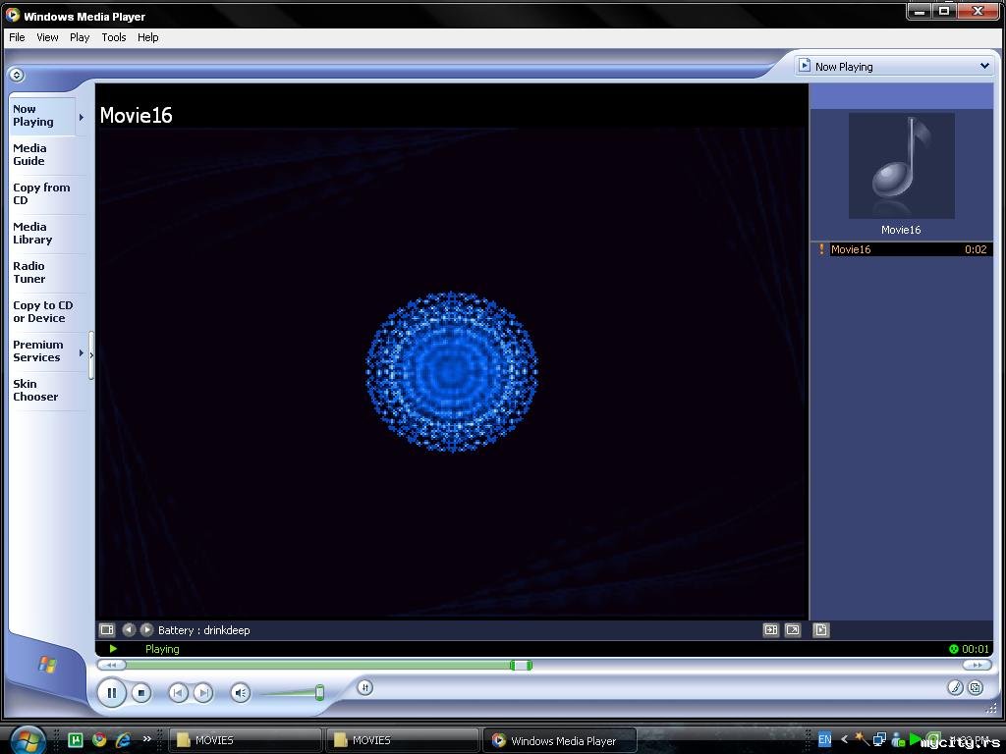Expand the Now Playing submenu arrow
Screen dimensions: 1006x754
pyautogui.click(x=81, y=117)
